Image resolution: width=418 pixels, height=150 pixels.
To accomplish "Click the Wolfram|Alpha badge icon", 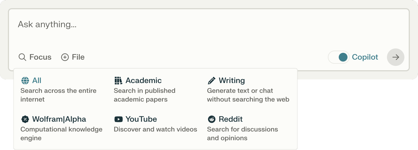I will click(x=25, y=119).
